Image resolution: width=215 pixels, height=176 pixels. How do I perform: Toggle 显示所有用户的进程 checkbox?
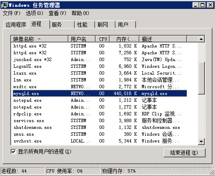click(13, 152)
